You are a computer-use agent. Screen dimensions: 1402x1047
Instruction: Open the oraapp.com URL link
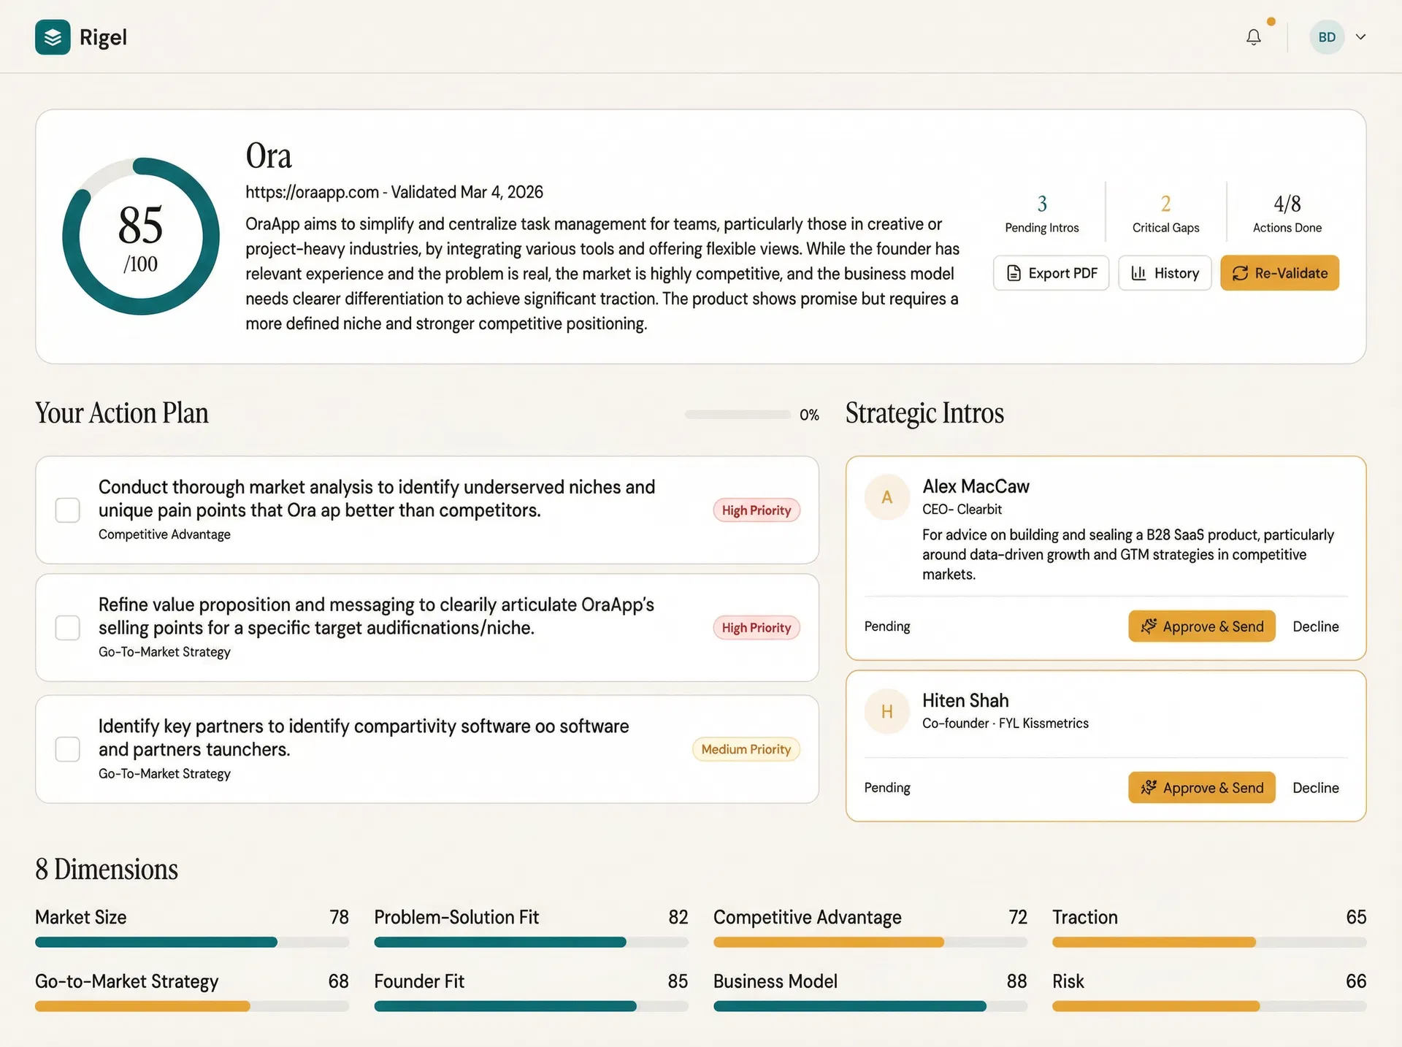coord(312,192)
